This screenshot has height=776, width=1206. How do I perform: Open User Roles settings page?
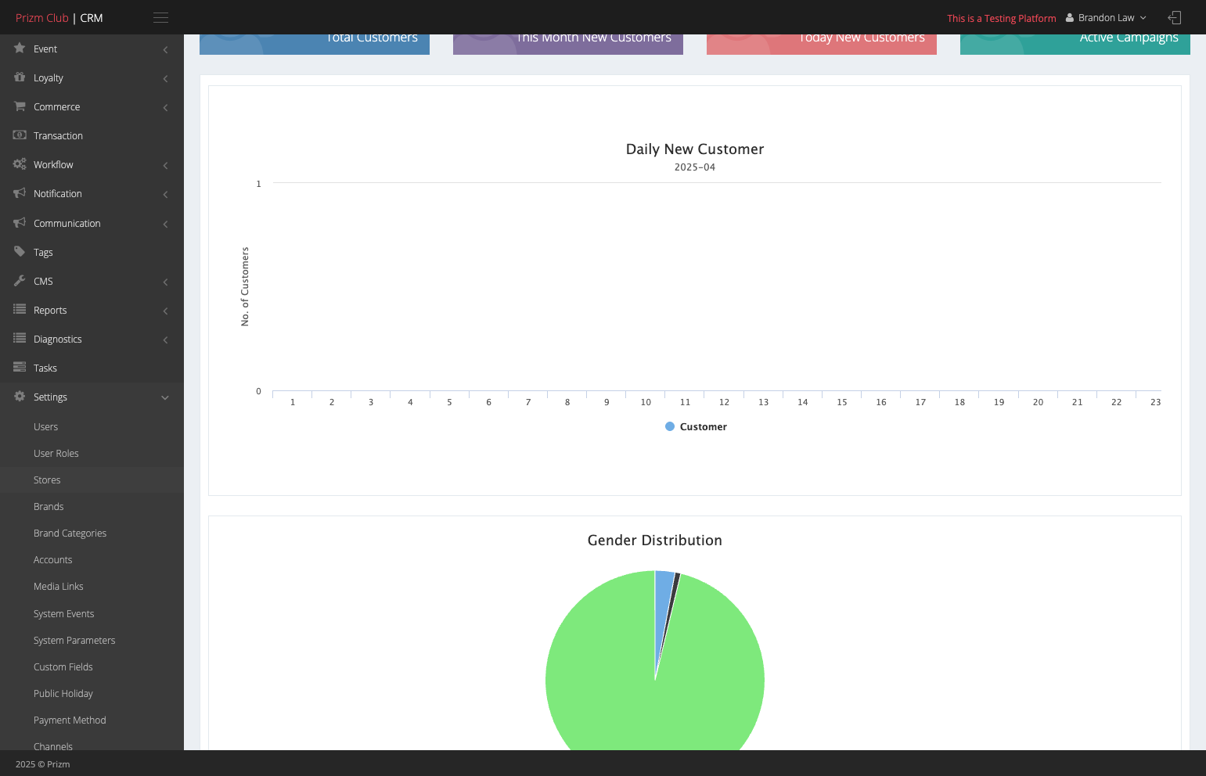(56, 453)
